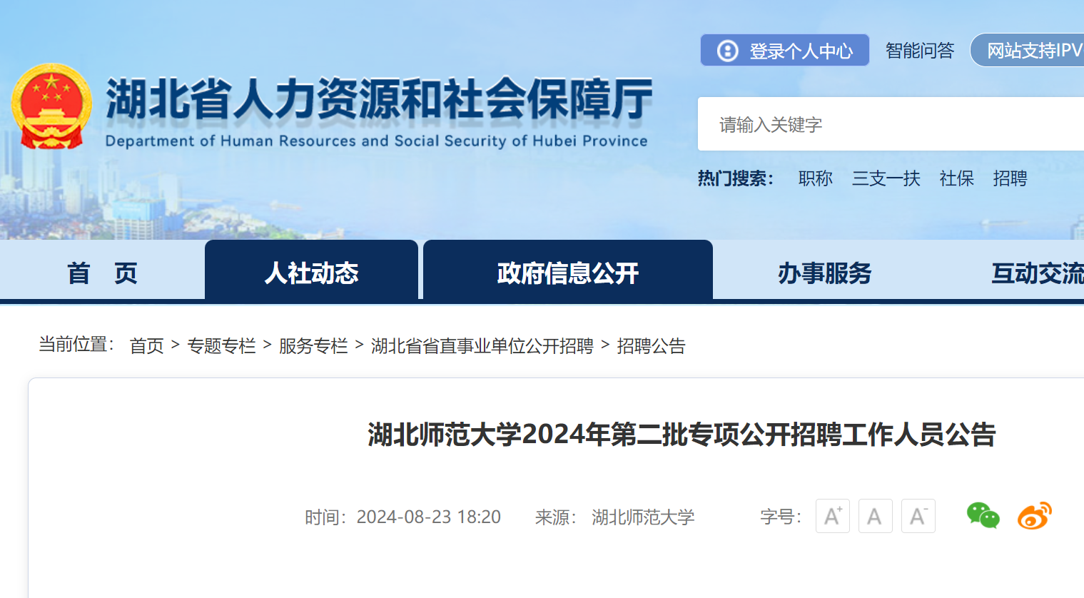Click the 湖北省人力资源和社会保障厅 site title
Viewport: 1084px width, 598px height.
(x=379, y=98)
